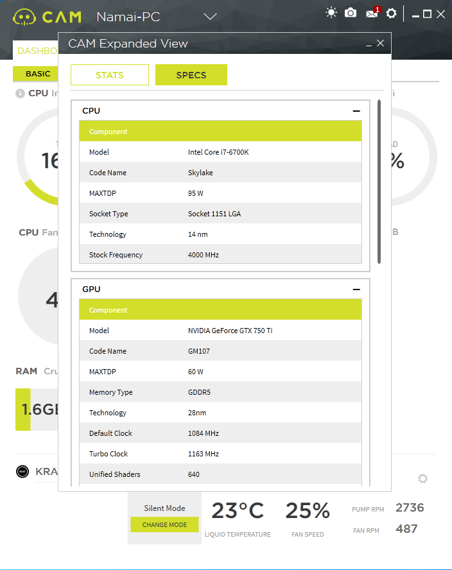Click the 'GM107' code name value
The image size is (452, 570).
coord(199,351)
